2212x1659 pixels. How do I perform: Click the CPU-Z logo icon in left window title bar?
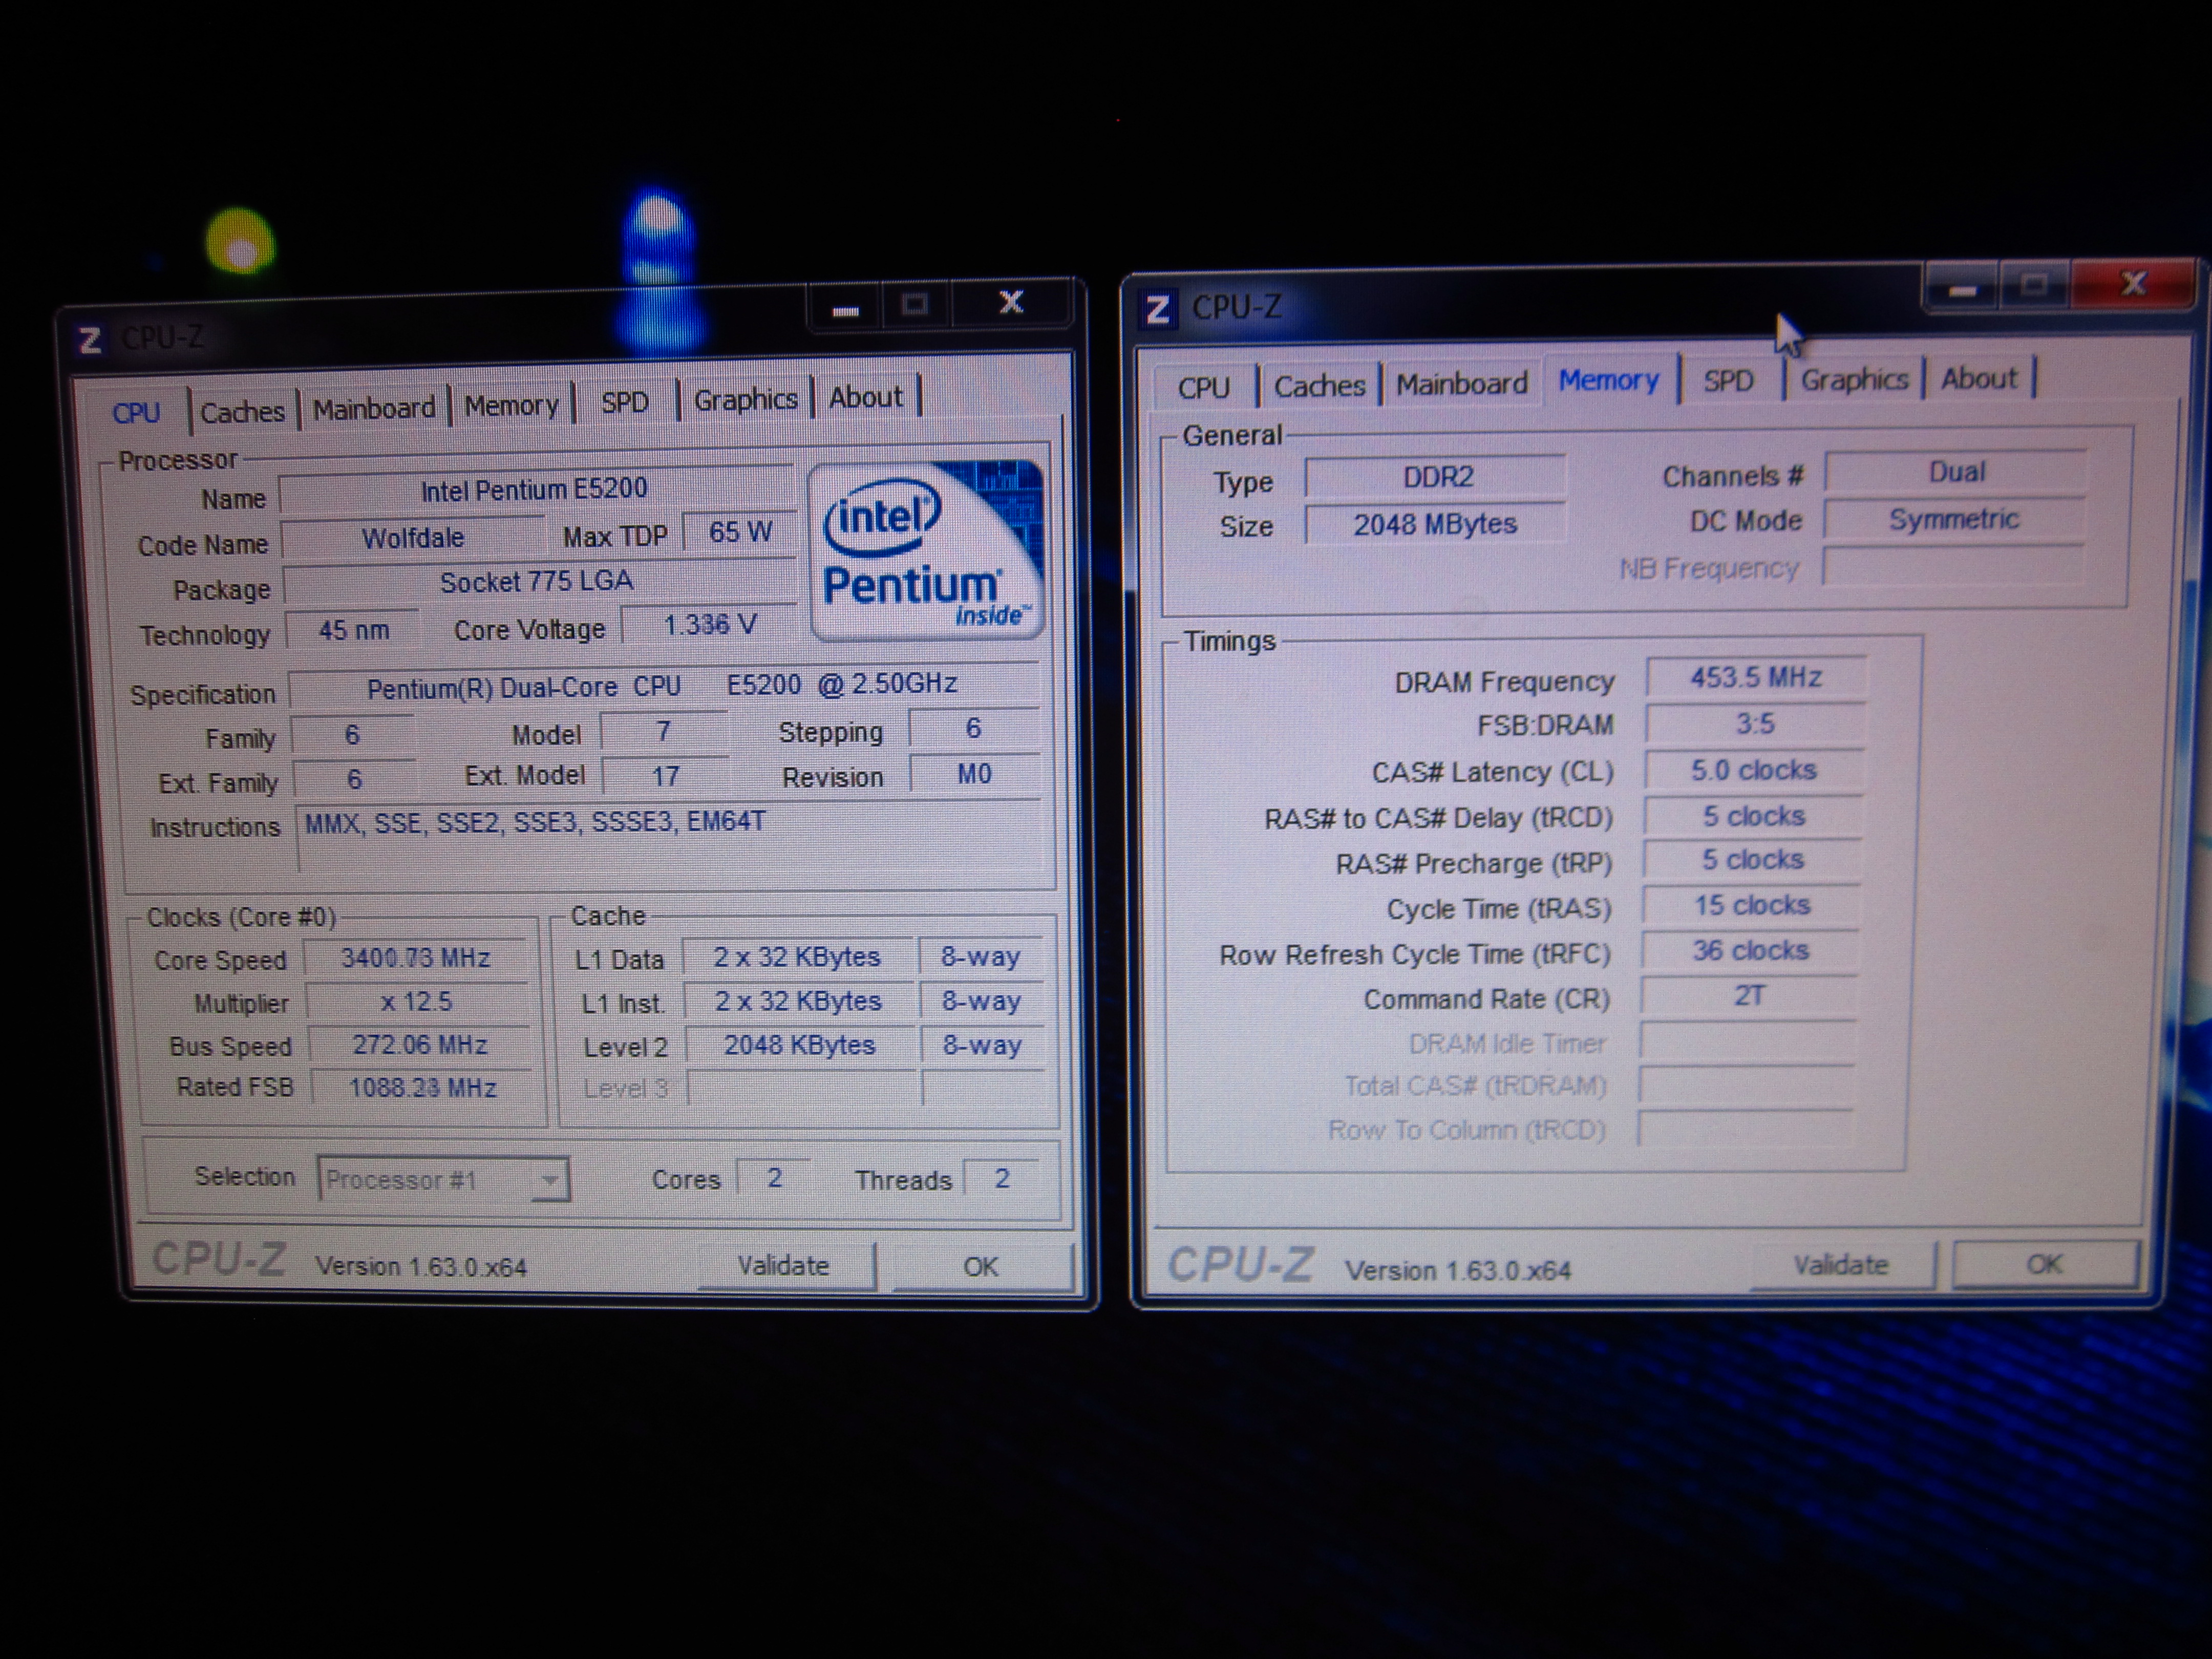(x=90, y=341)
